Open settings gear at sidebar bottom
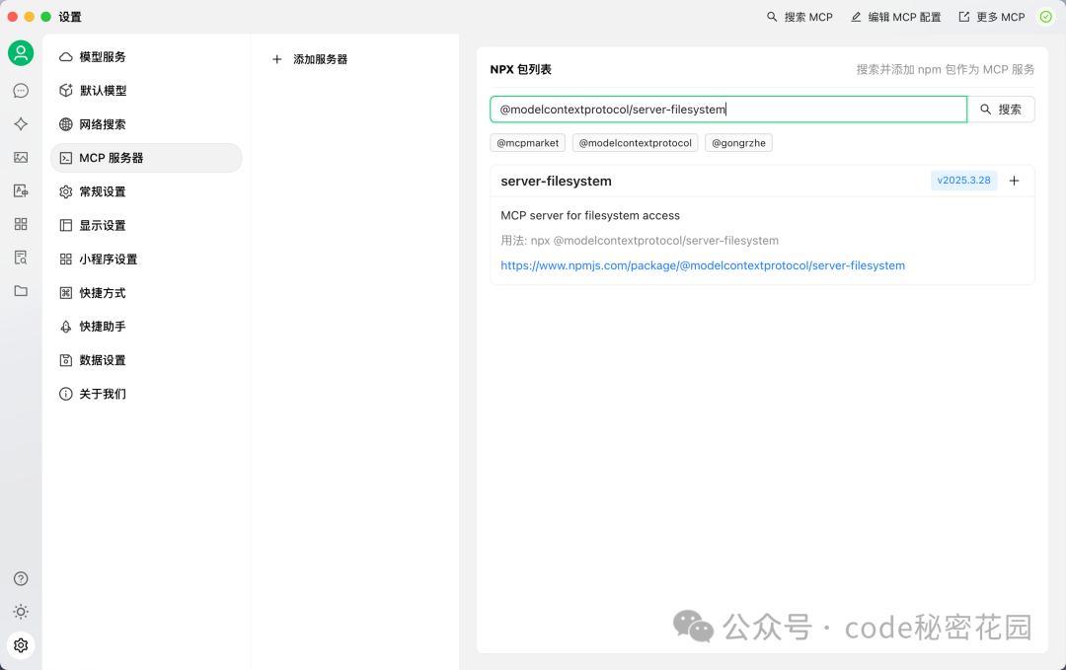 click(x=21, y=645)
